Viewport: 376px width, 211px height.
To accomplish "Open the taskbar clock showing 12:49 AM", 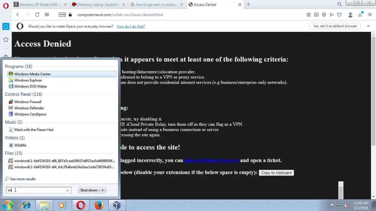I will tap(361, 205).
